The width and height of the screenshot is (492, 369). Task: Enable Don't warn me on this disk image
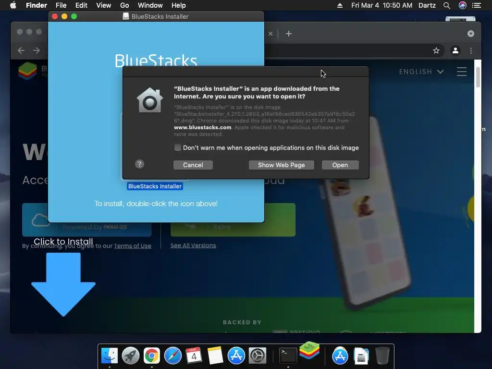coord(178,148)
